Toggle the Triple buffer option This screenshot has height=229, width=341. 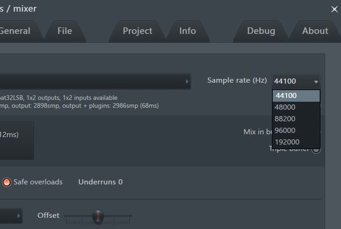(316, 149)
